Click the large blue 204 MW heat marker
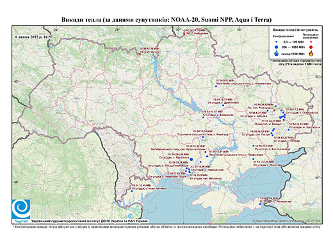Screen dimensions: 333x236 pos(191,159)
